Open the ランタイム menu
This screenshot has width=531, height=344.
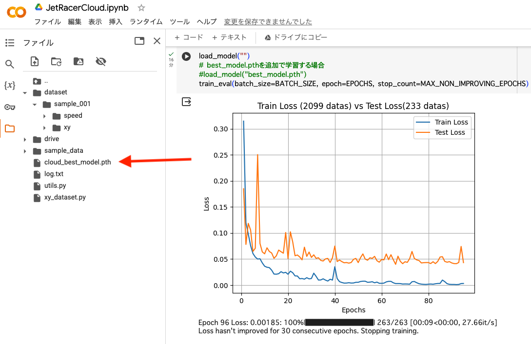[x=146, y=21]
